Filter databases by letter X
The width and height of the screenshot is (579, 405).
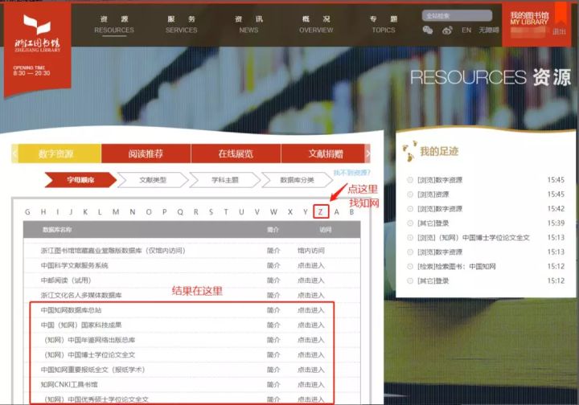(289, 212)
